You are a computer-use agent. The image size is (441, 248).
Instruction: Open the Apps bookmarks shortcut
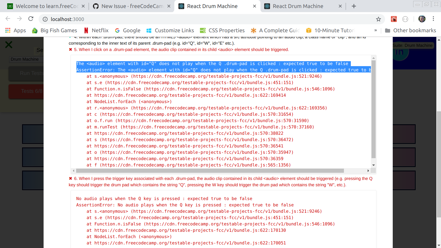click(x=16, y=30)
